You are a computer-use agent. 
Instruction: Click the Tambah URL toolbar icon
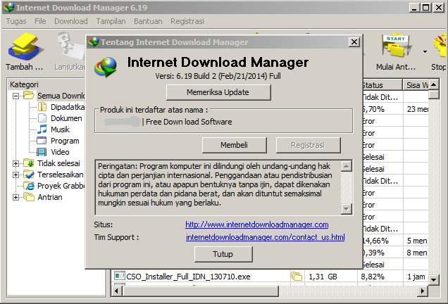coord(25,47)
